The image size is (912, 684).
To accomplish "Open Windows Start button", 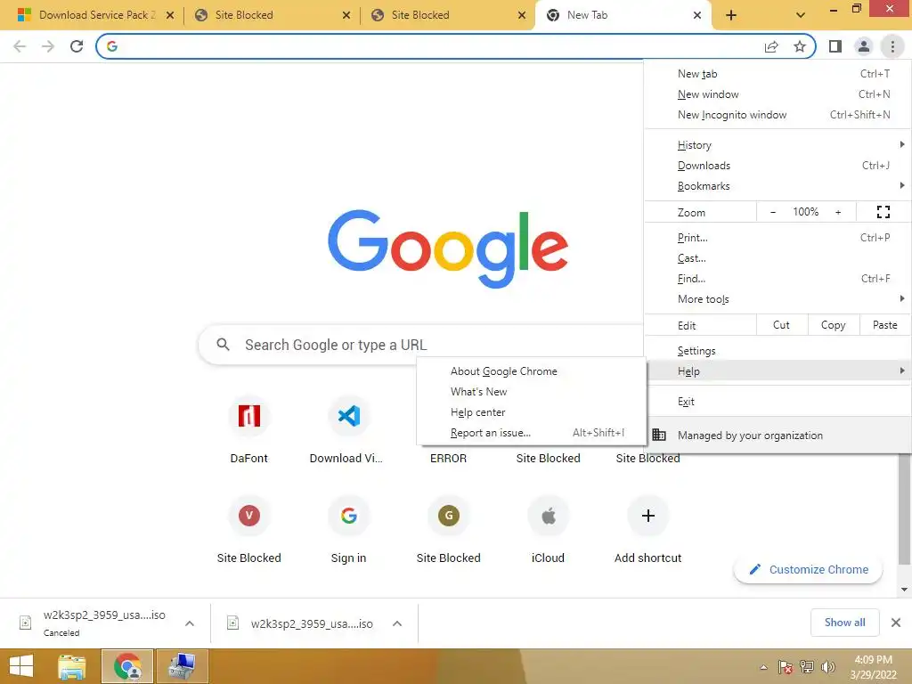I will tap(21, 666).
